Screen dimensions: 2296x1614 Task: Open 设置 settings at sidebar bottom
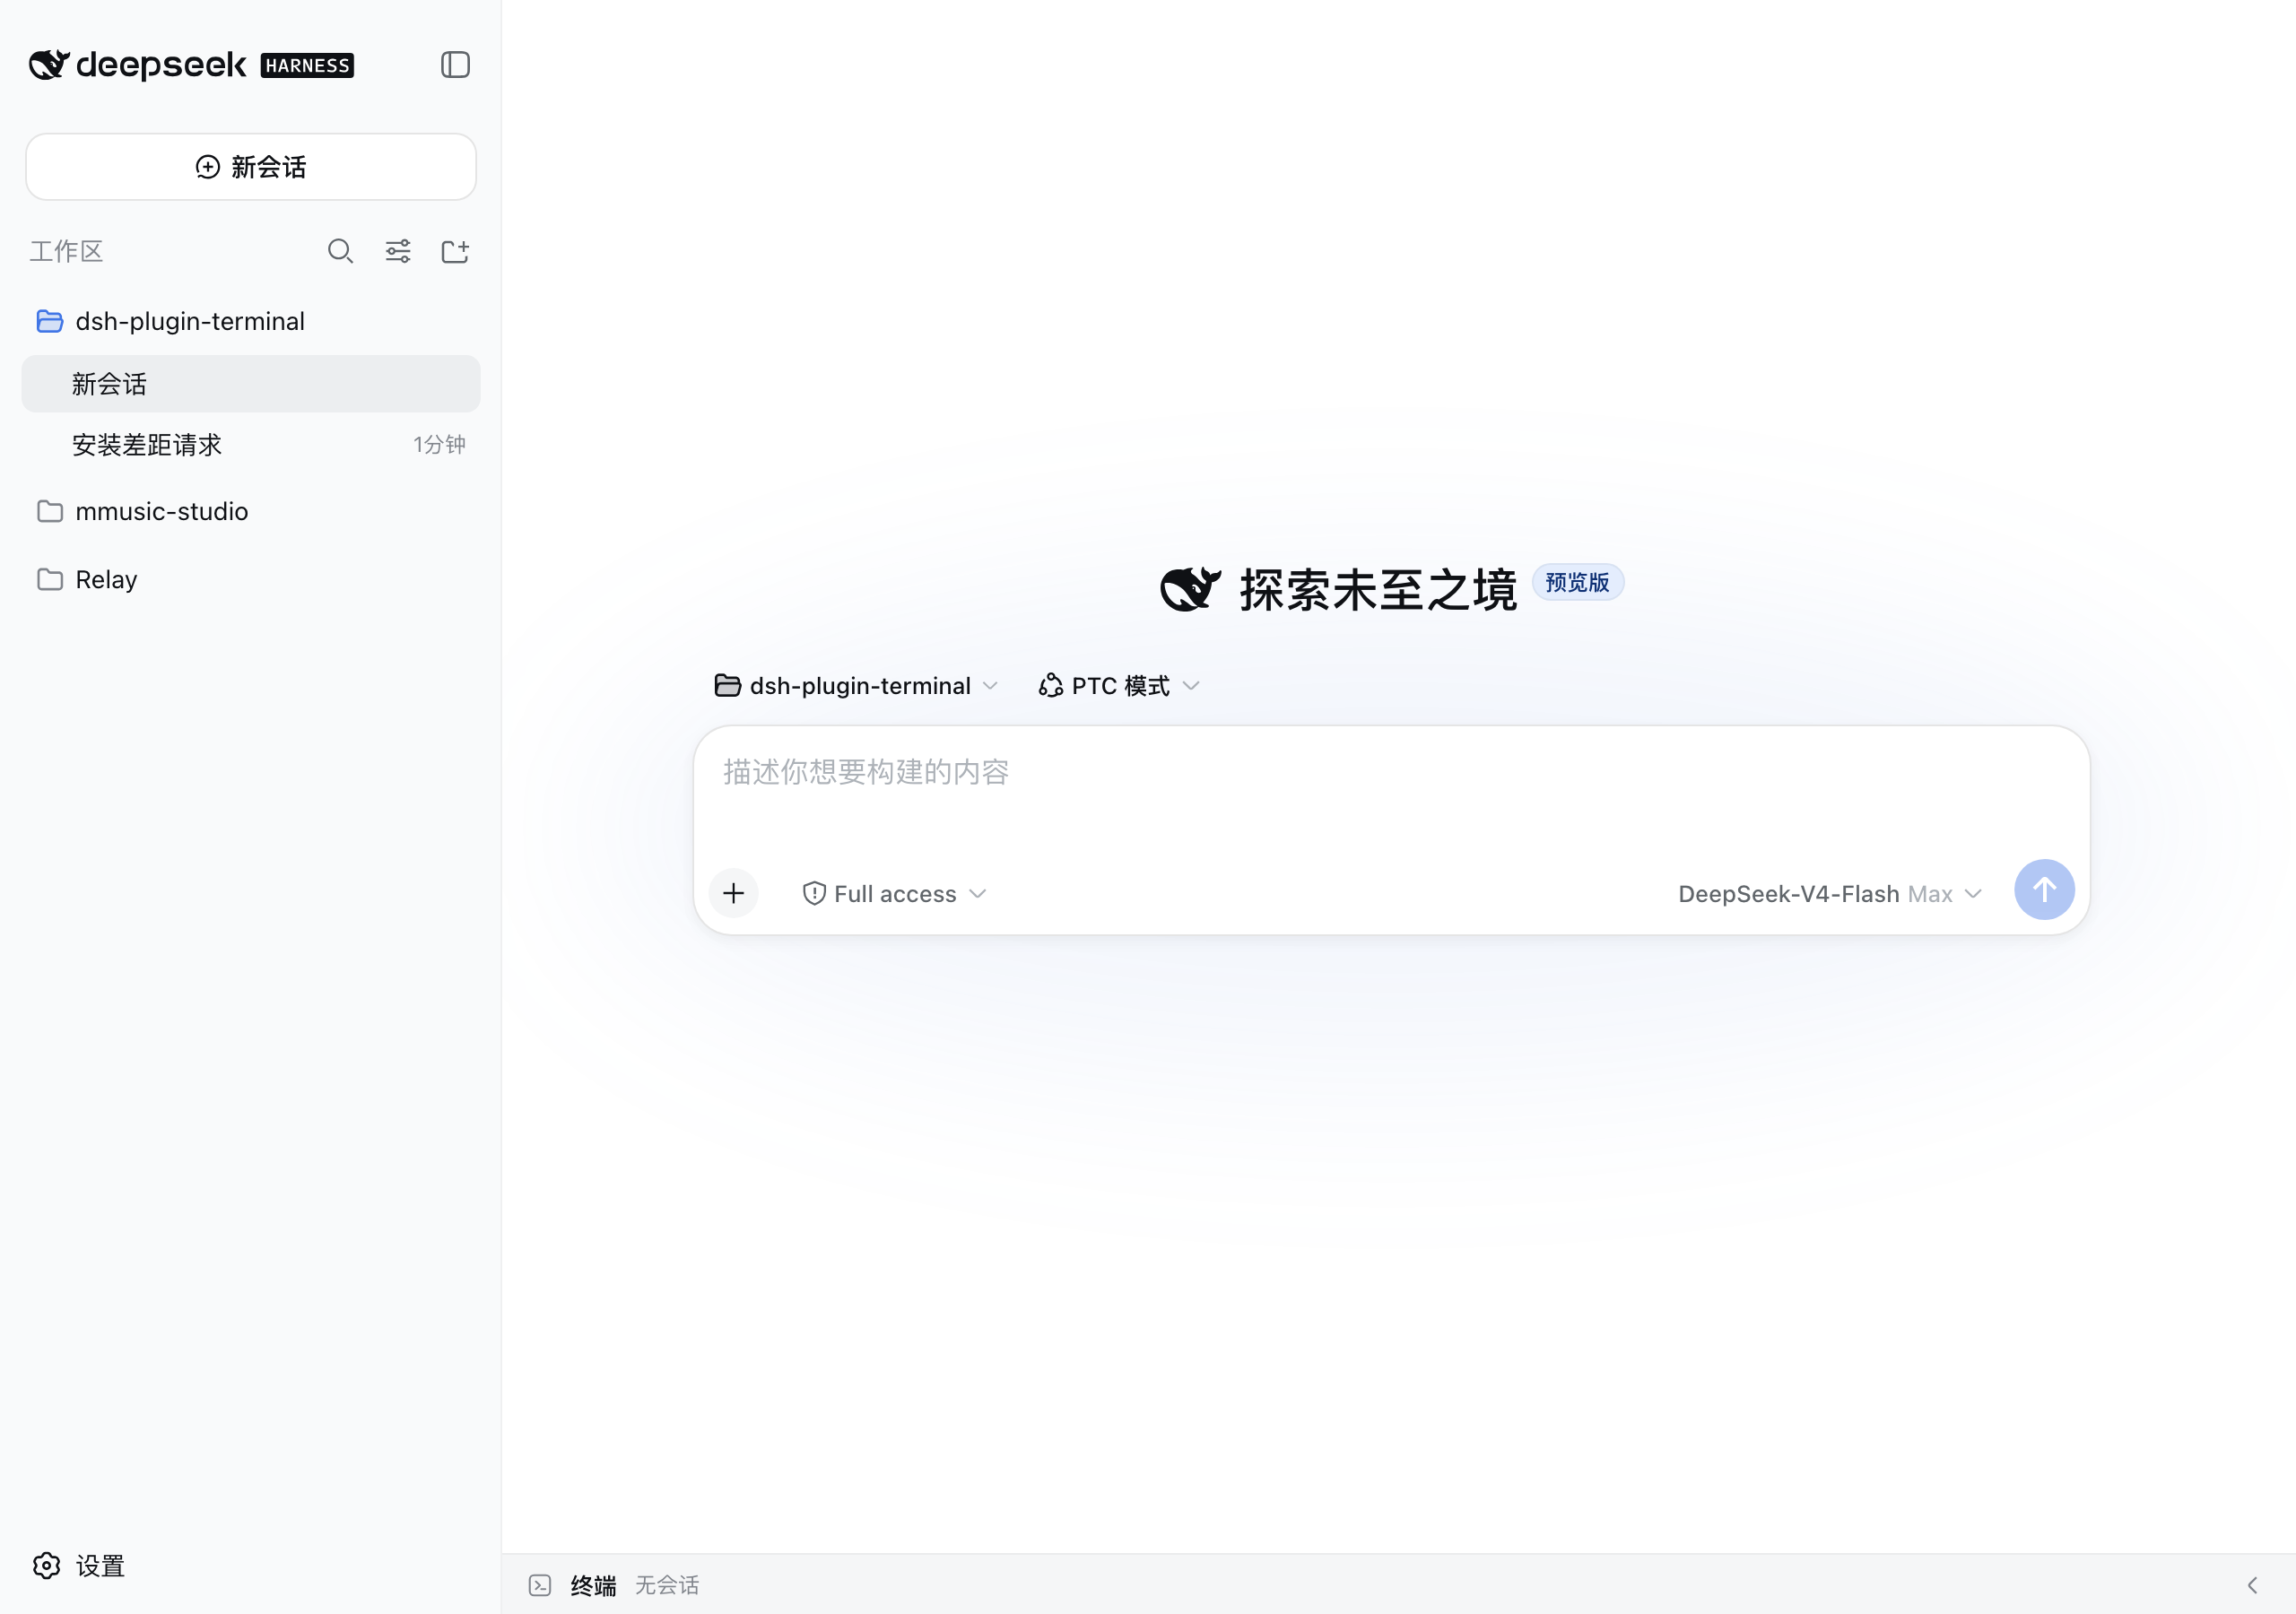79,1566
